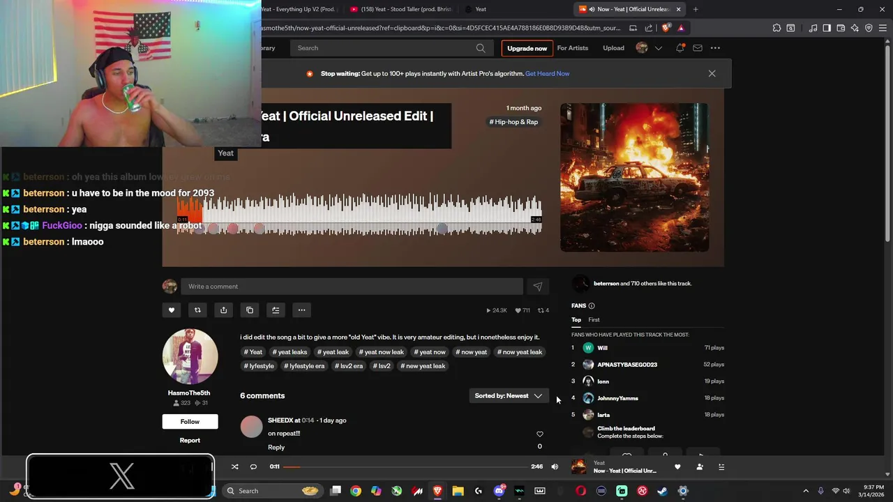
Task: Open a new browser tab with the plus button
Action: tap(696, 9)
